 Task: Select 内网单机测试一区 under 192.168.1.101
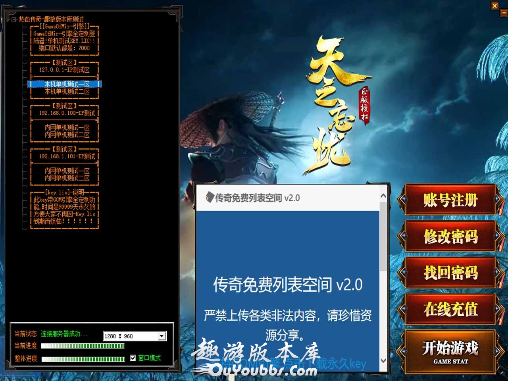pyautogui.click(x=65, y=171)
